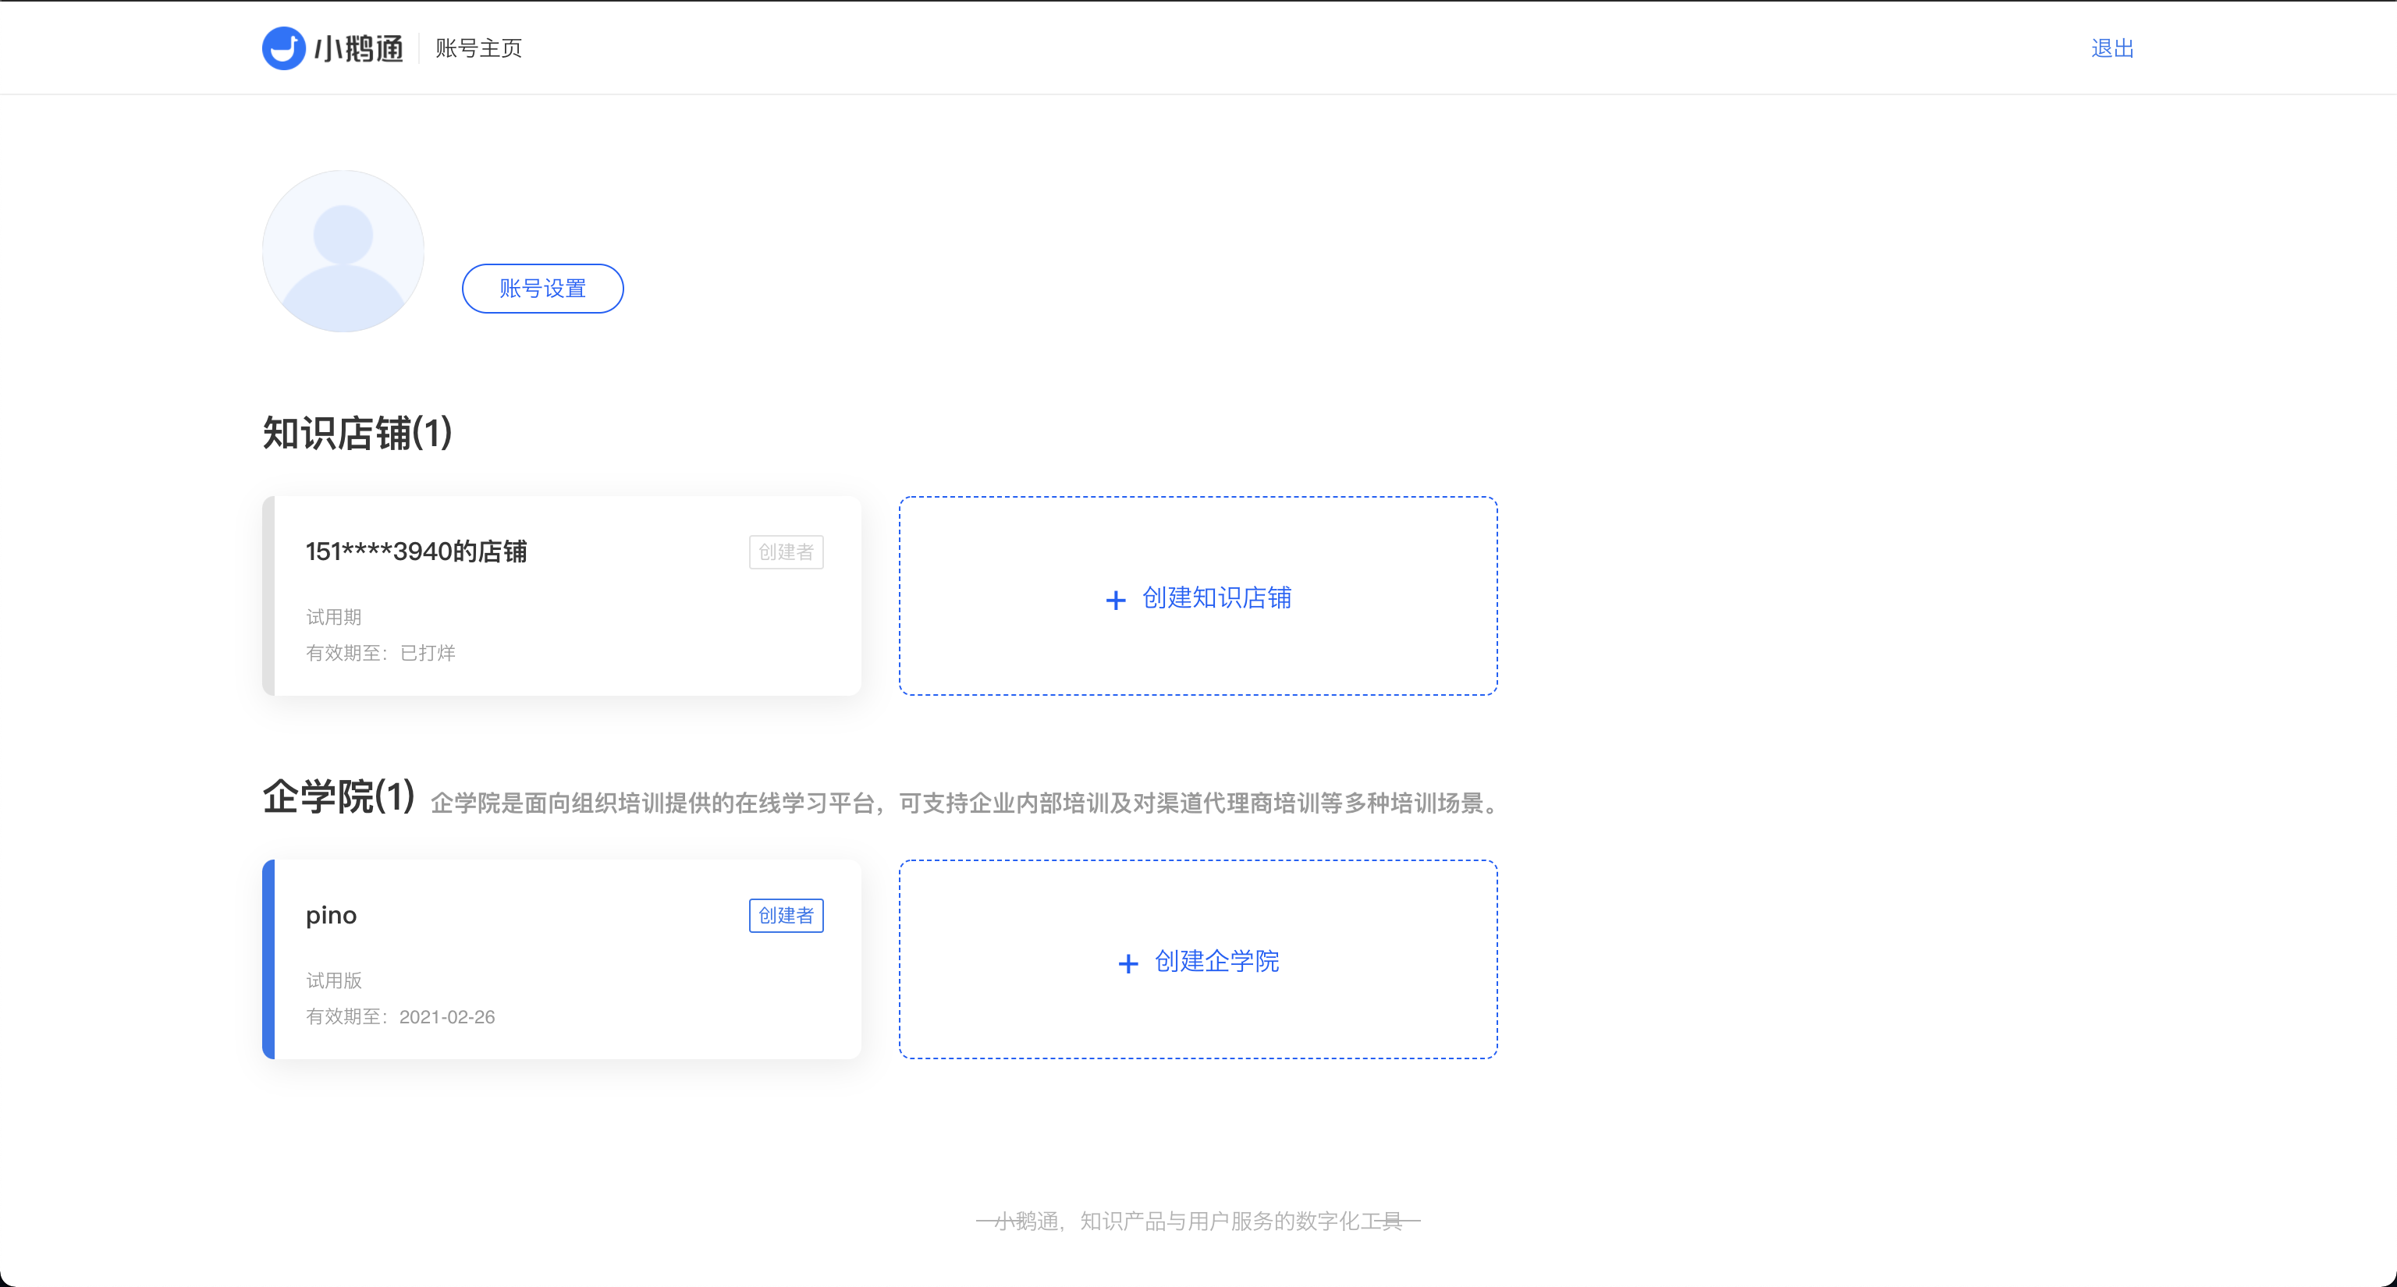Click the 2021-02-26 expiry date on pino
The image size is (2397, 1287).
tap(448, 1017)
